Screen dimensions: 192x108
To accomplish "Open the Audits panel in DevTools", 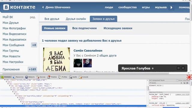I will tap(73, 77).
